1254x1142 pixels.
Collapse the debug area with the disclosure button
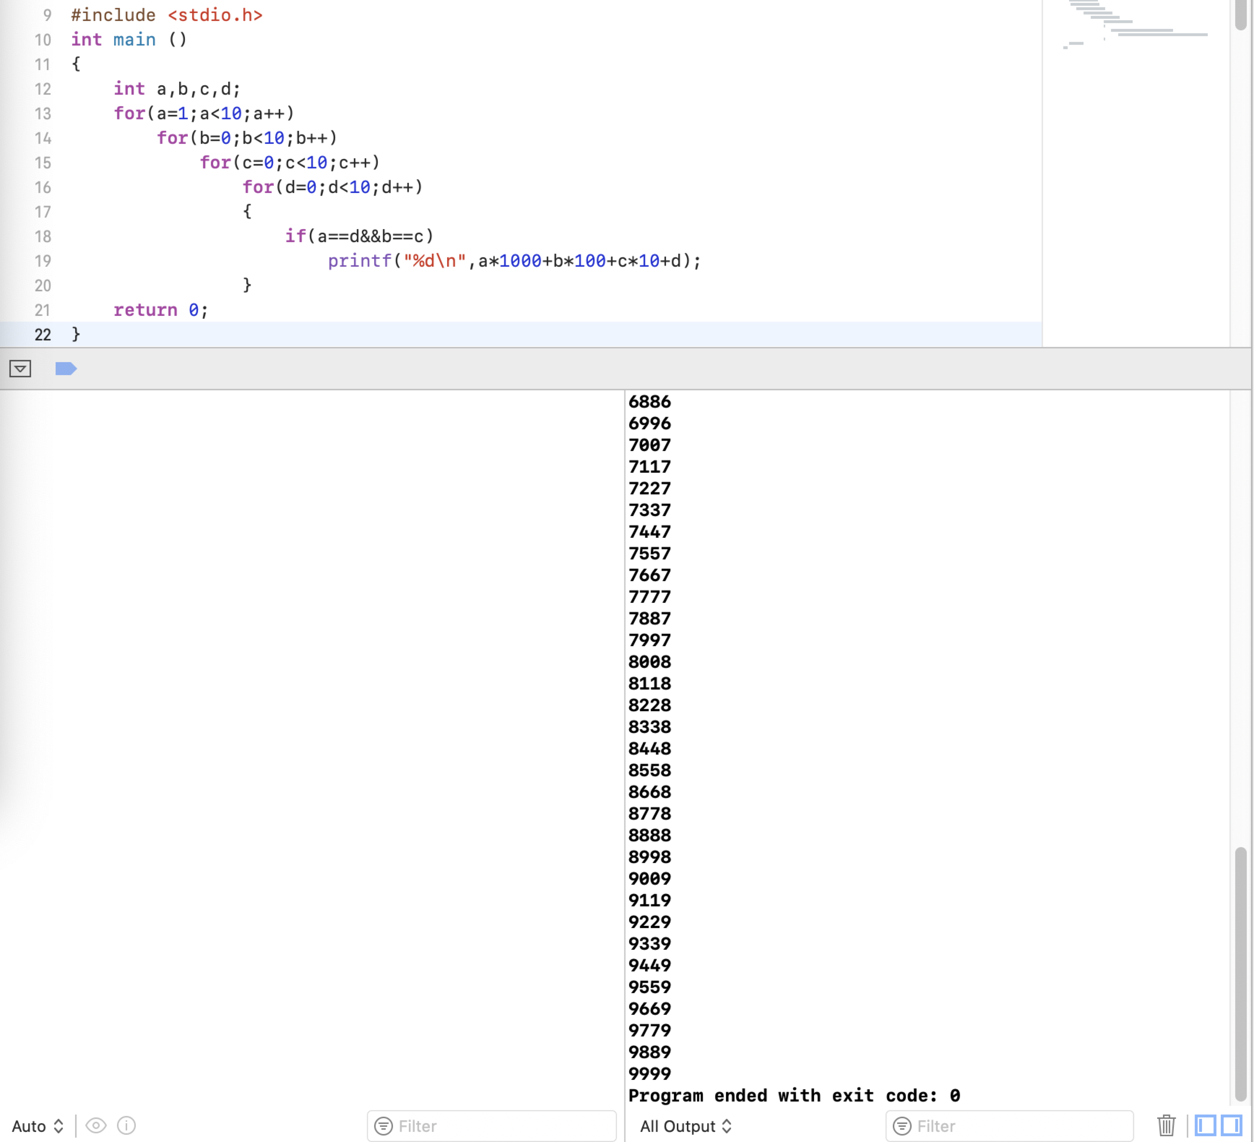coord(21,368)
